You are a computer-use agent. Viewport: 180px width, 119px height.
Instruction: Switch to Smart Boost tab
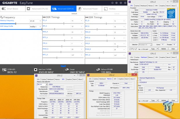[12, 9]
